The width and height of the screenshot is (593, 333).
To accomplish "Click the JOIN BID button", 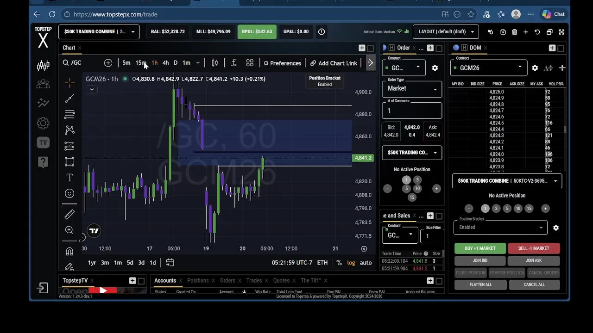I will coord(480,260).
